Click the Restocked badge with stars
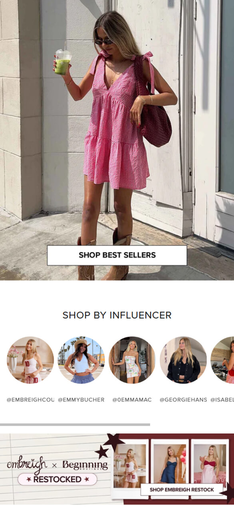The height and width of the screenshot is (507, 234). [58, 479]
